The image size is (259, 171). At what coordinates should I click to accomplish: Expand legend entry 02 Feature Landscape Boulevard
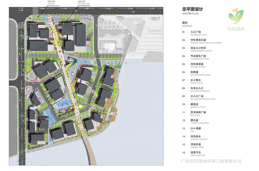[199, 41]
